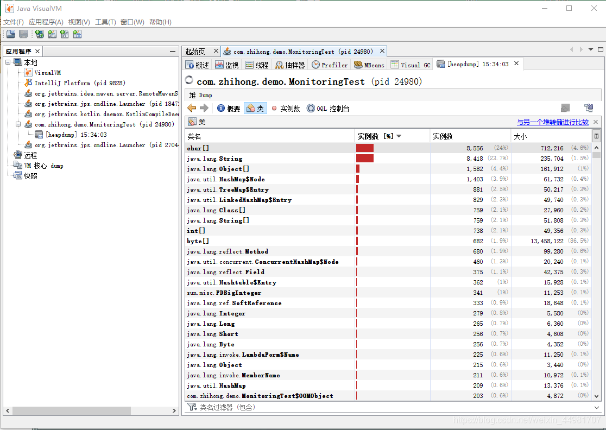Select the 类 classes view button

tap(255, 109)
